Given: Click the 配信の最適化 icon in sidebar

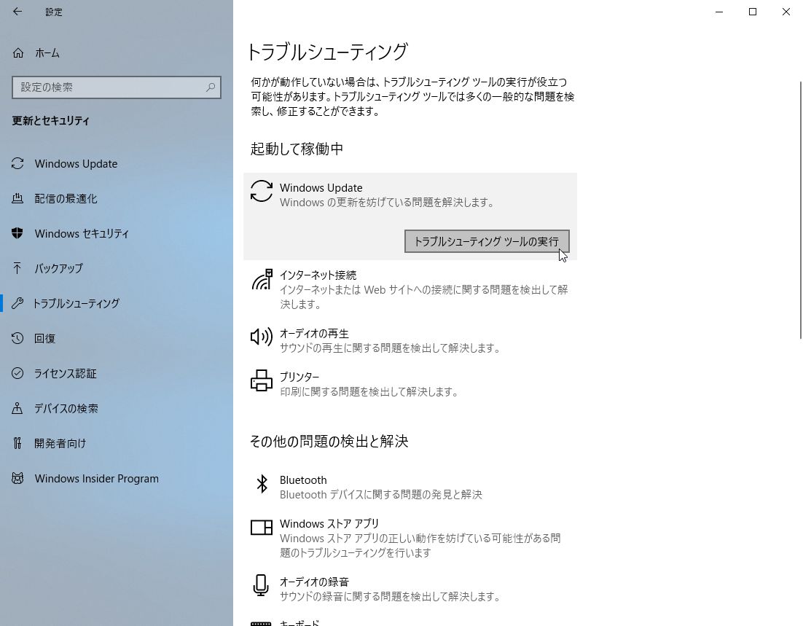Looking at the screenshot, I should 17,198.
